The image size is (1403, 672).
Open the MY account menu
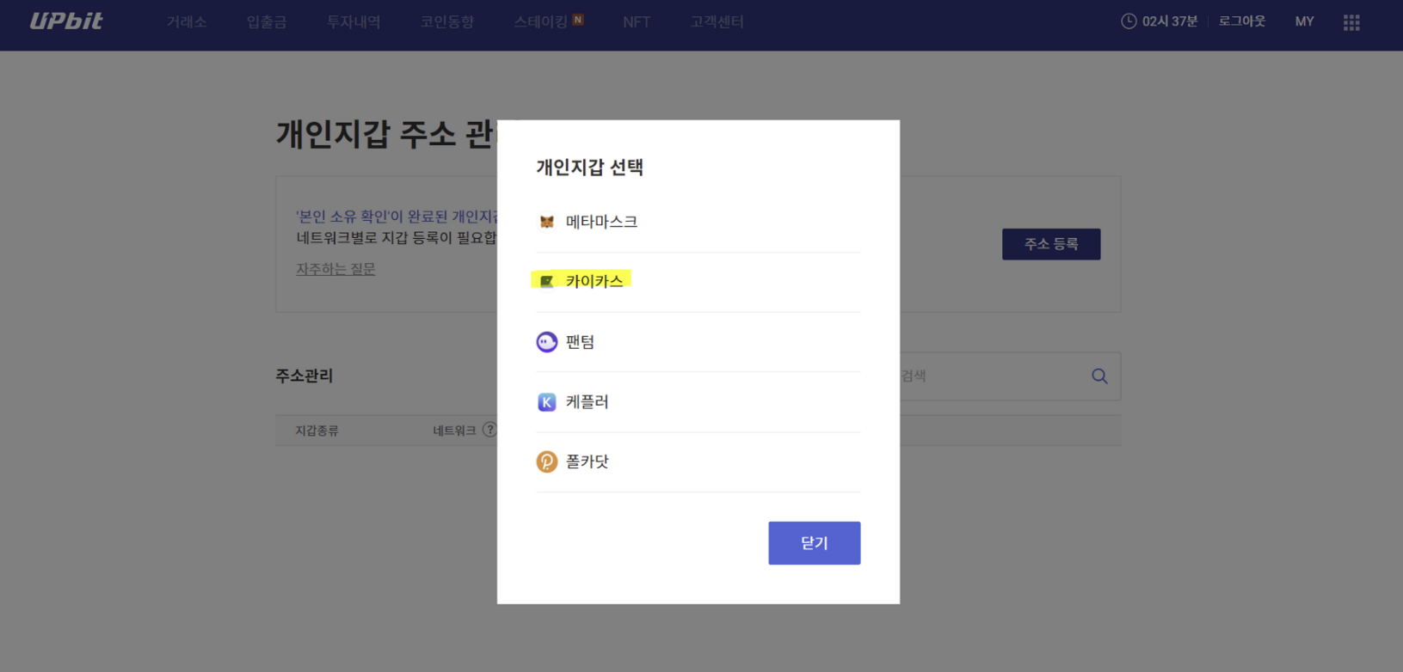coord(1304,21)
